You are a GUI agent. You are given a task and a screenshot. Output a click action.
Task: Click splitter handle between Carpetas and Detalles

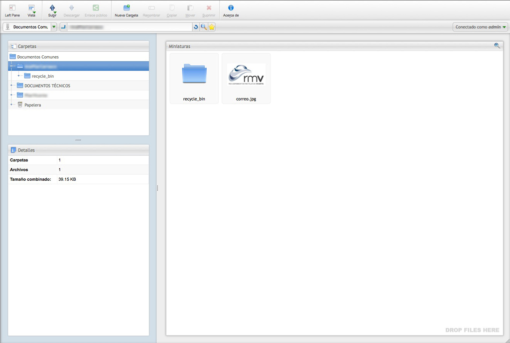(x=78, y=140)
